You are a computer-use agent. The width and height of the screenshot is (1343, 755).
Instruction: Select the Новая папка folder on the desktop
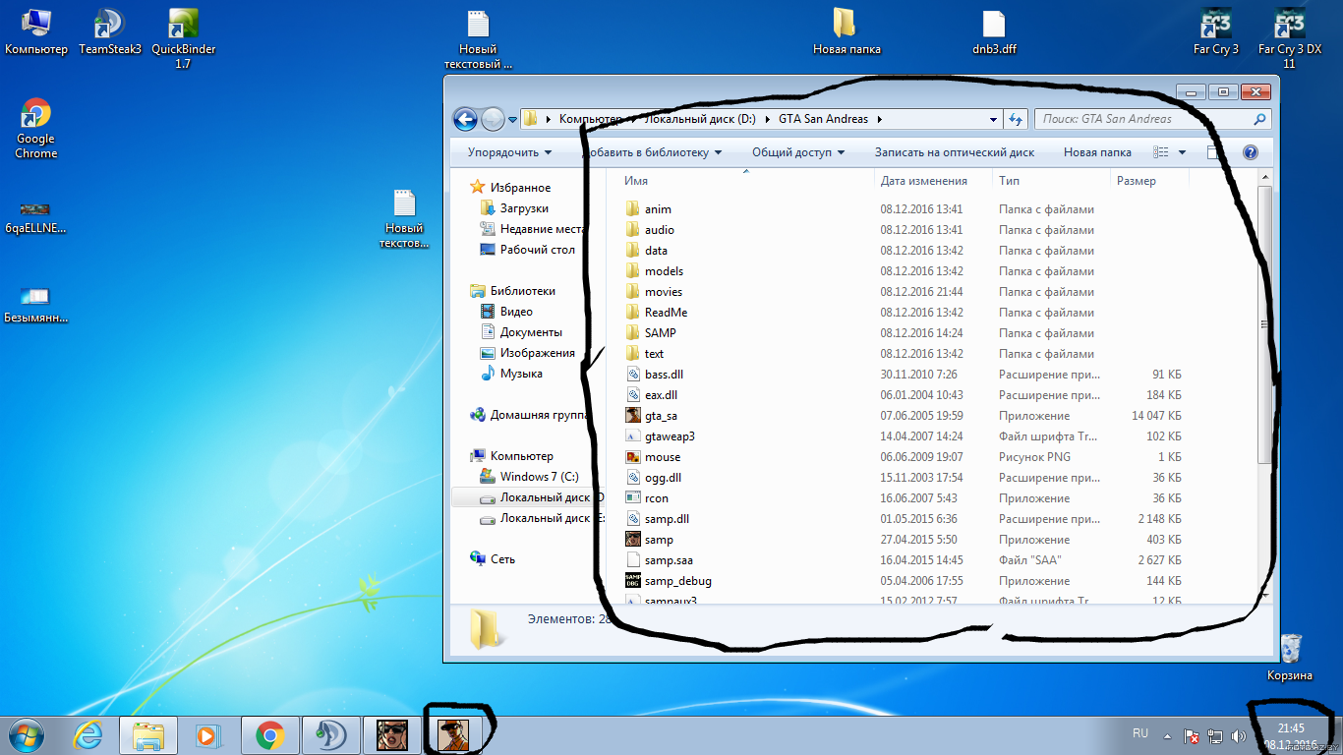point(847,31)
